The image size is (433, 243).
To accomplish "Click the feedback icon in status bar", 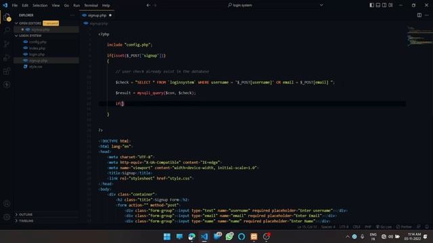I will (x=419, y=227).
